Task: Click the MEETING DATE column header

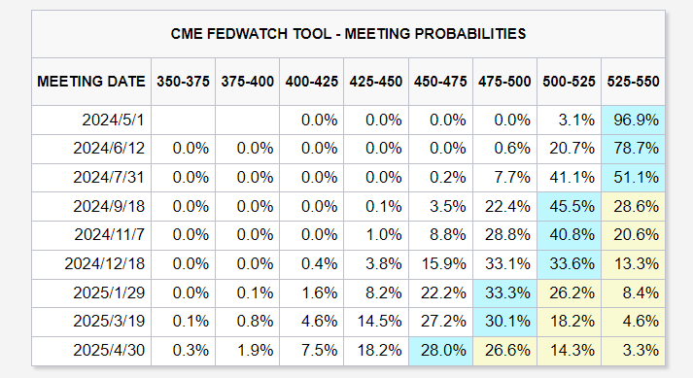Action: tap(91, 82)
